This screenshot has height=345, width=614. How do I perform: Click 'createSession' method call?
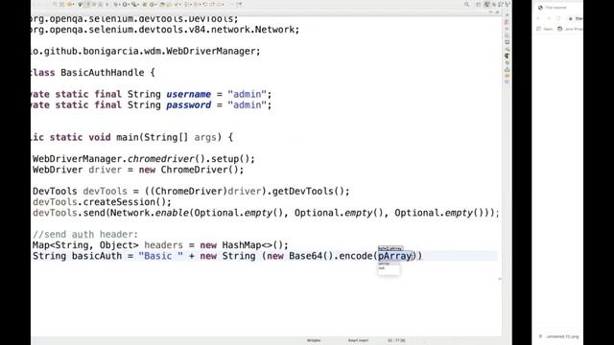pyautogui.click(x=119, y=202)
